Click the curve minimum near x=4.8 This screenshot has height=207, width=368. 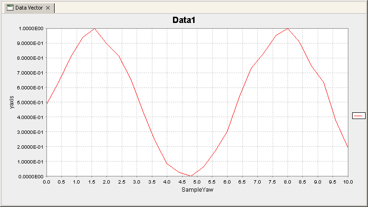[x=191, y=176]
